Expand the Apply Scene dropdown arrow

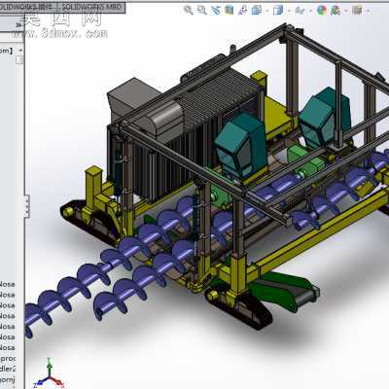coord(346,11)
